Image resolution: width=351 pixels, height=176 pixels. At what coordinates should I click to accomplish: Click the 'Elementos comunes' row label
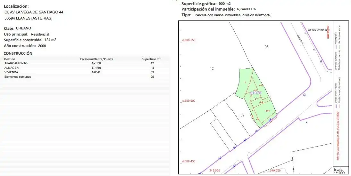pos(18,77)
